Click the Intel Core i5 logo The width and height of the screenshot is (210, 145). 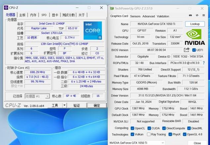[x=93, y=31]
